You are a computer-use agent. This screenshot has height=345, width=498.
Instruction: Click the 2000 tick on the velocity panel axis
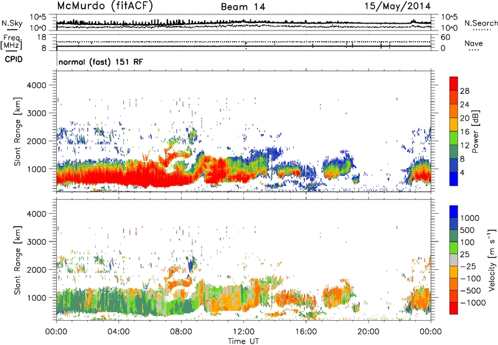[36, 270]
